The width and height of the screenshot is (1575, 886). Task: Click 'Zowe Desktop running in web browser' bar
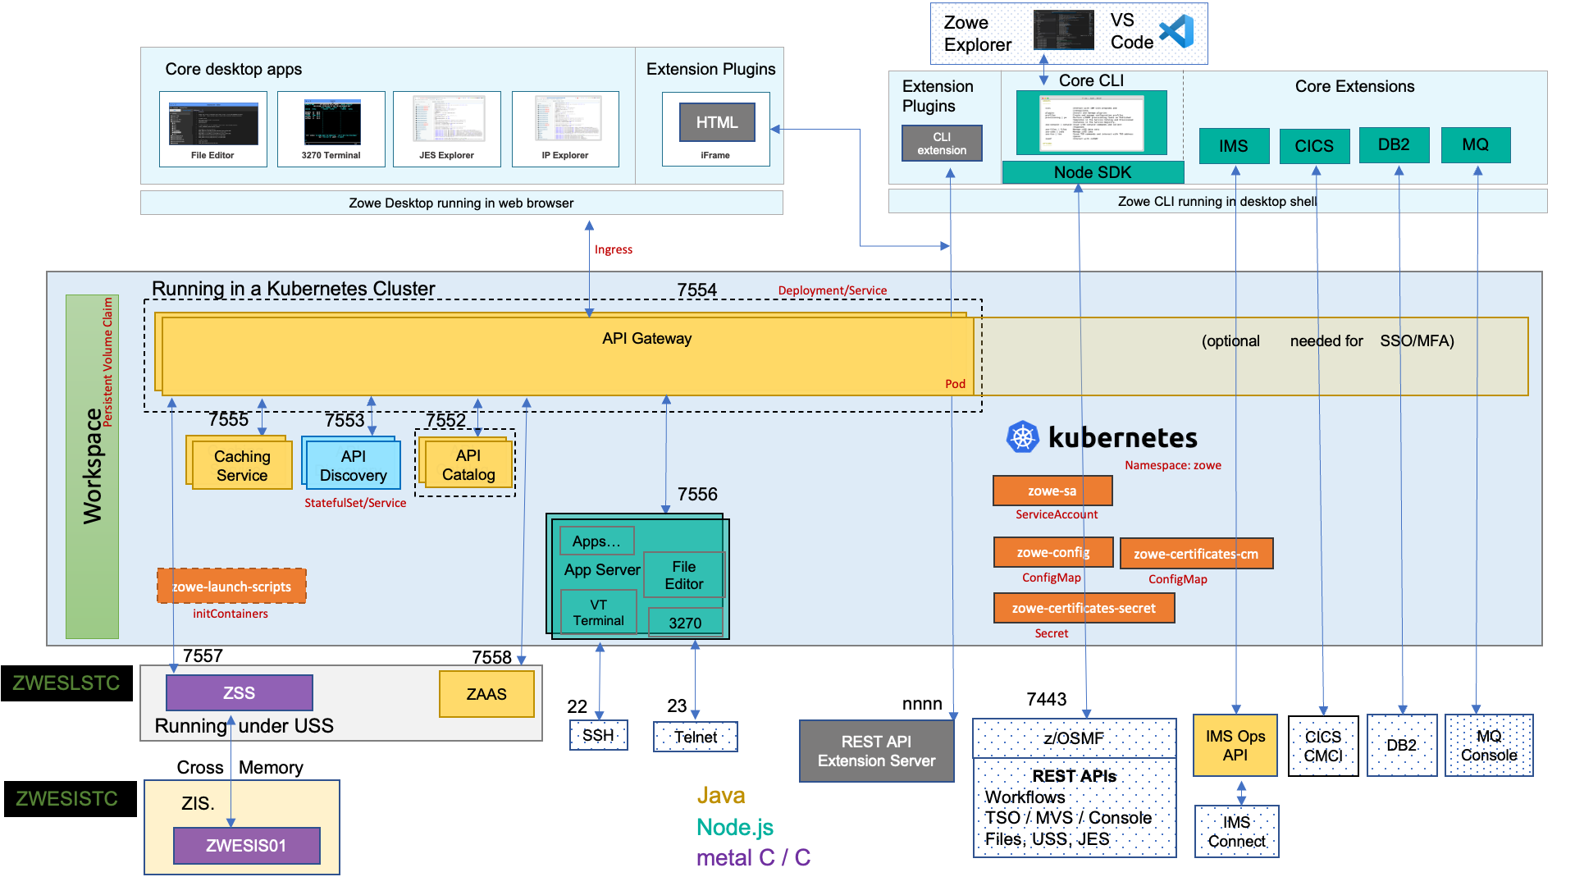[462, 203]
